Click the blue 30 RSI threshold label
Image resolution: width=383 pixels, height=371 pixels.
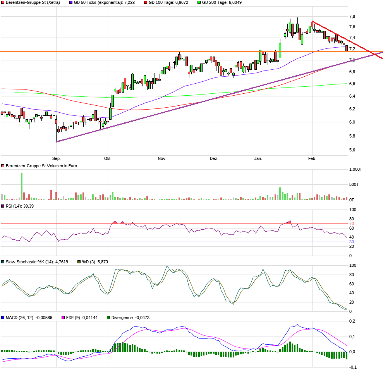point(352,242)
